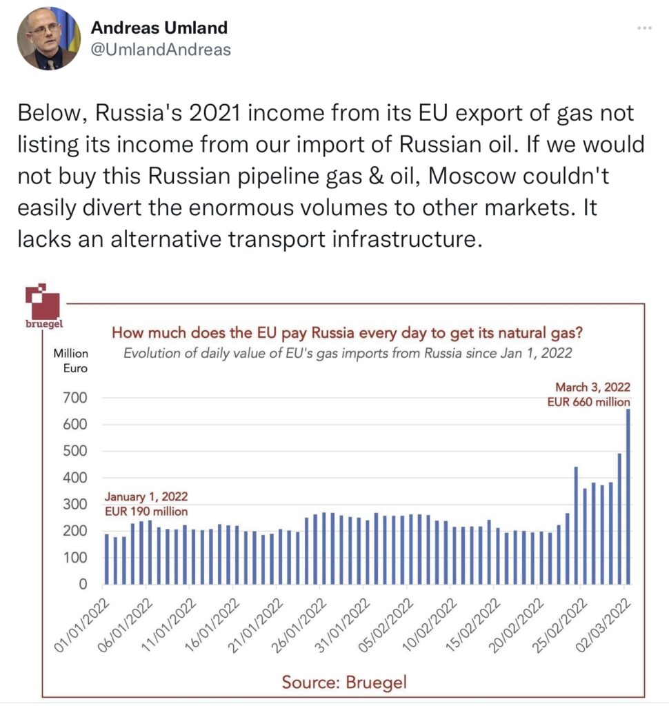669x706 pixels.
Task: Open Andreas Umland's profile picture
Action: (x=49, y=39)
